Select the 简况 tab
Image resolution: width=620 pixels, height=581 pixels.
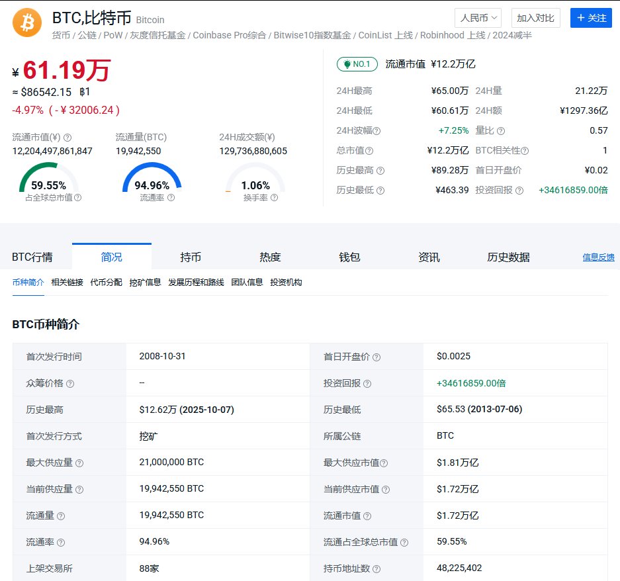tap(112, 257)
